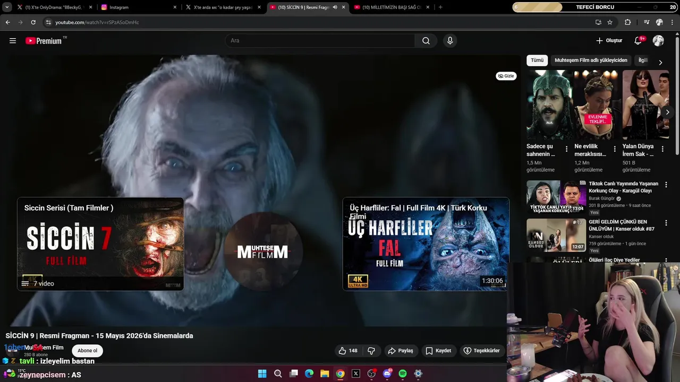Image resolution: width=680 pixels, height=382 pixels.
Task: Start voice search with the microphone icon
Action: 450,41
